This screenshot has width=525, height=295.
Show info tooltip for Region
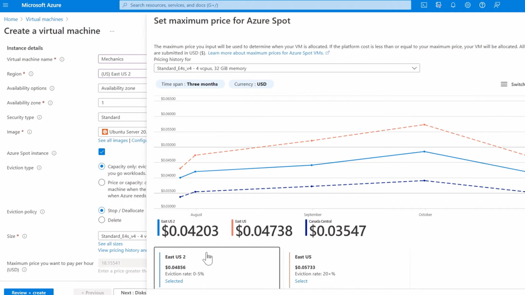coord(31,73)
